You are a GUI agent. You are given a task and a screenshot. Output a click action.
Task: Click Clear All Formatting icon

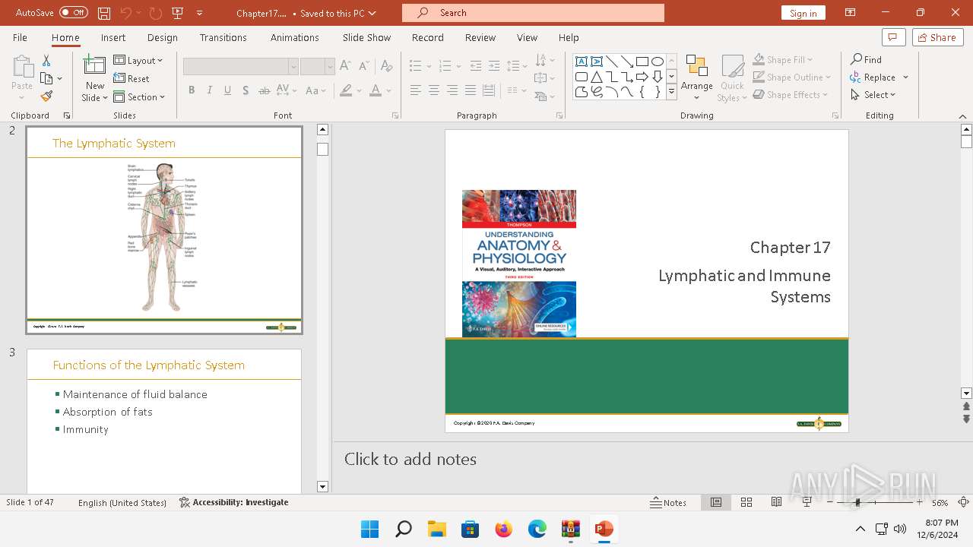[386, 66]
